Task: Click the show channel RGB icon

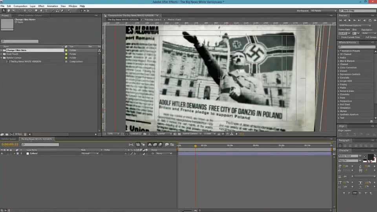Action: pyautogui.click(x=154, y=134)
